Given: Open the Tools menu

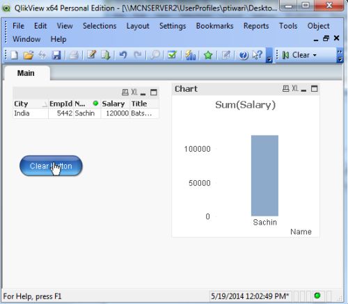Looking at the screenshot, I should [288, 26].
